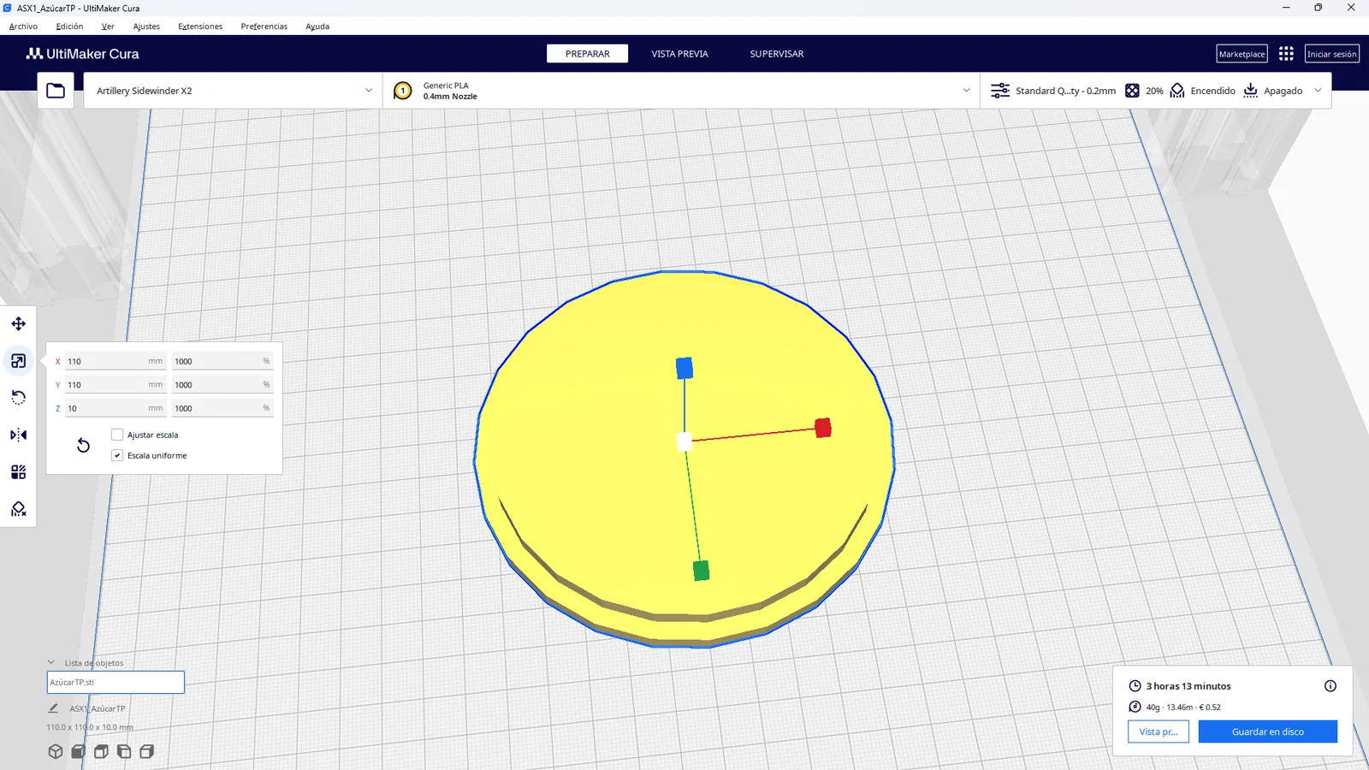This screenshot has width=1369, height=770.
Task: Click the blue Z-axis scale handle
Action: coord(684,368)
